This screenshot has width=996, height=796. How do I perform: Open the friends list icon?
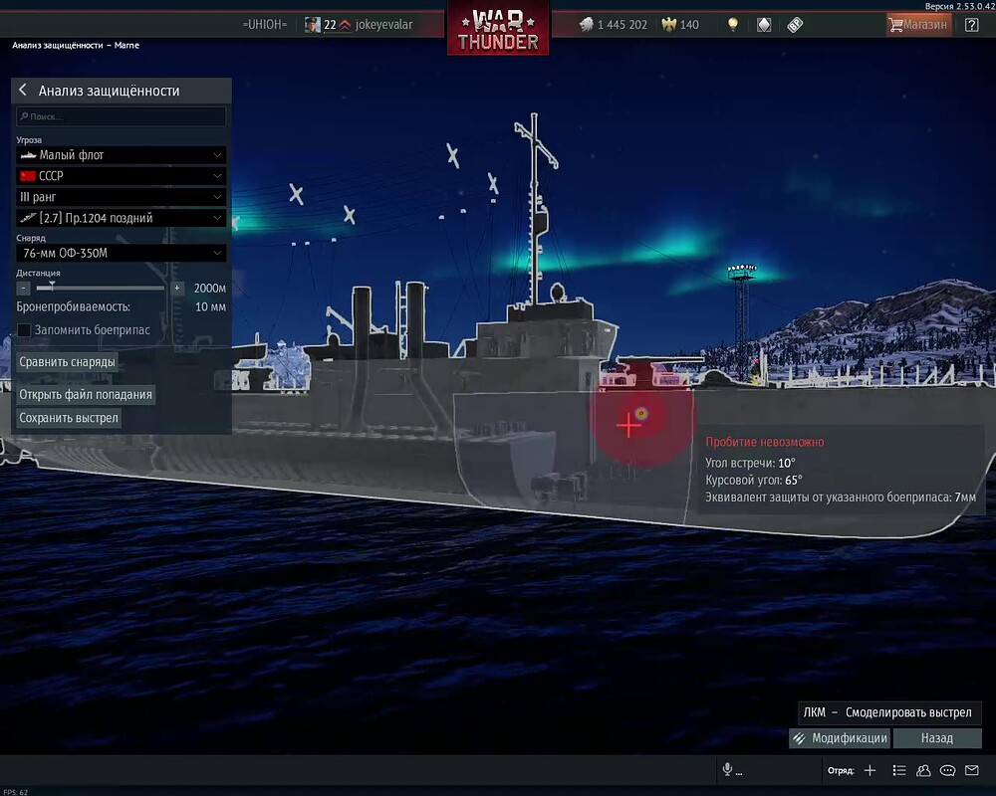923,770
